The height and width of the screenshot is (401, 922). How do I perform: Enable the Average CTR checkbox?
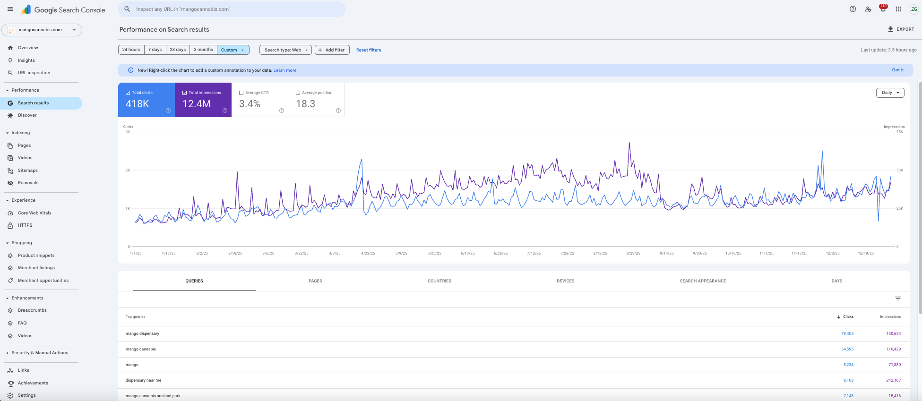(x=241, y=93)
